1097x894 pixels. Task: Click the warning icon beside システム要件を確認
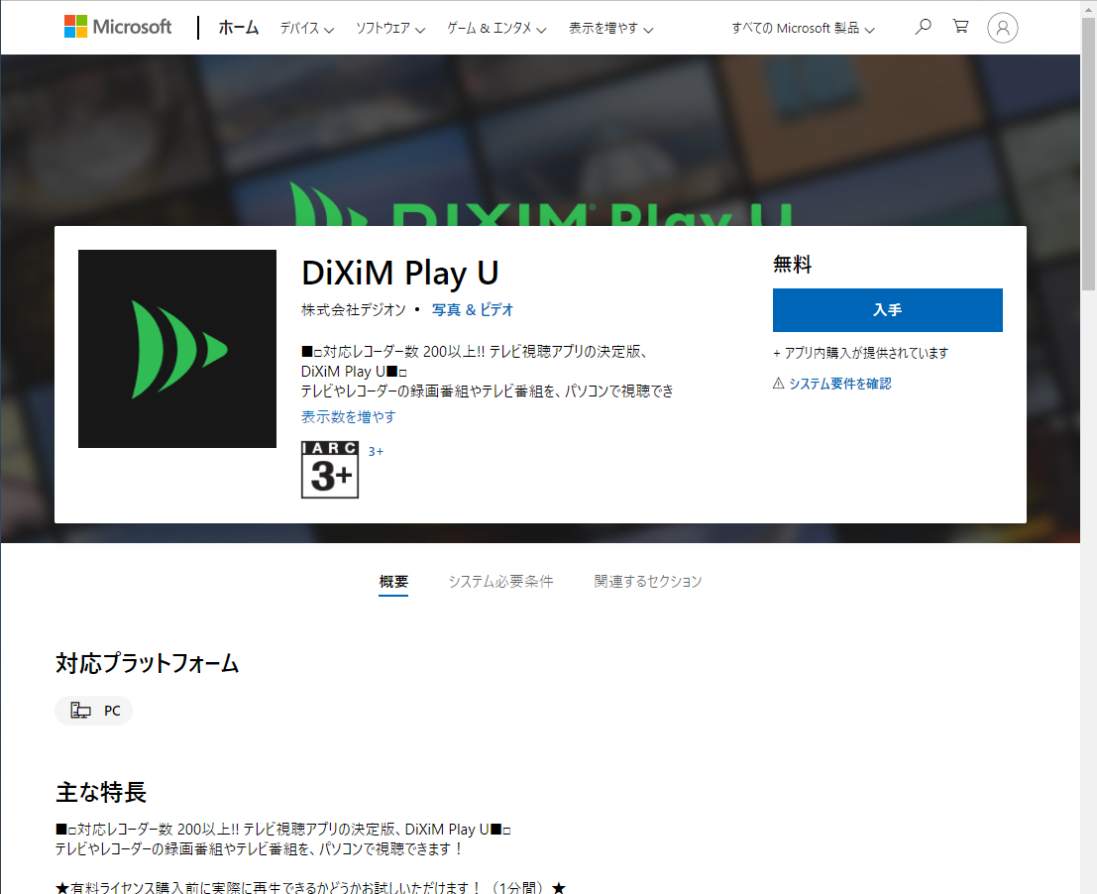(x=778, y=384)
